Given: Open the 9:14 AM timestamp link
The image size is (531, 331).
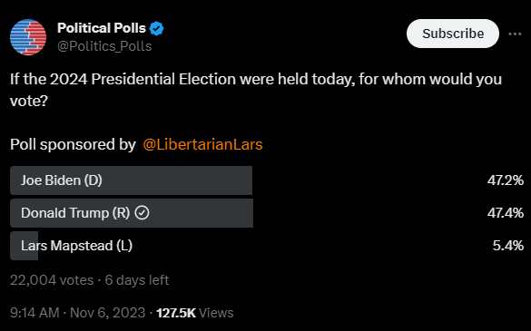Looking at the screenshot, I should click(x=34, y=313).
